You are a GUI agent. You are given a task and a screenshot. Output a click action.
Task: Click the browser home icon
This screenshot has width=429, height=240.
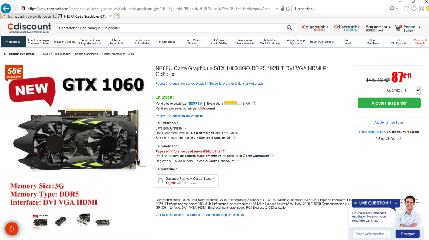click(x=407, y=9)
